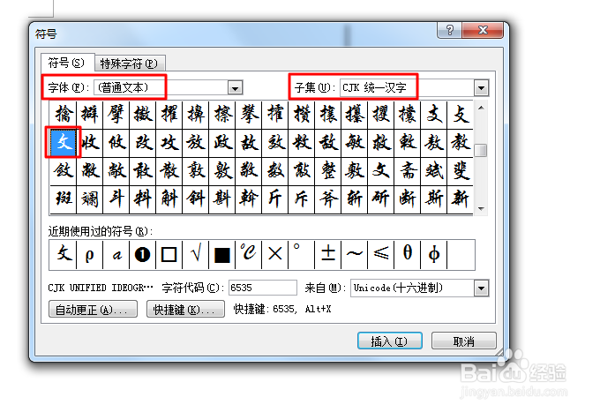The height and width of the screenshot is (412, 600).
Task: Switch to the 符号(S) tab
Action: point(66,63)
